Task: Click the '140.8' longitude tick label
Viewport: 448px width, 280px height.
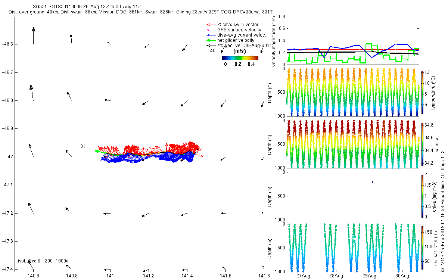Action: 72,276
